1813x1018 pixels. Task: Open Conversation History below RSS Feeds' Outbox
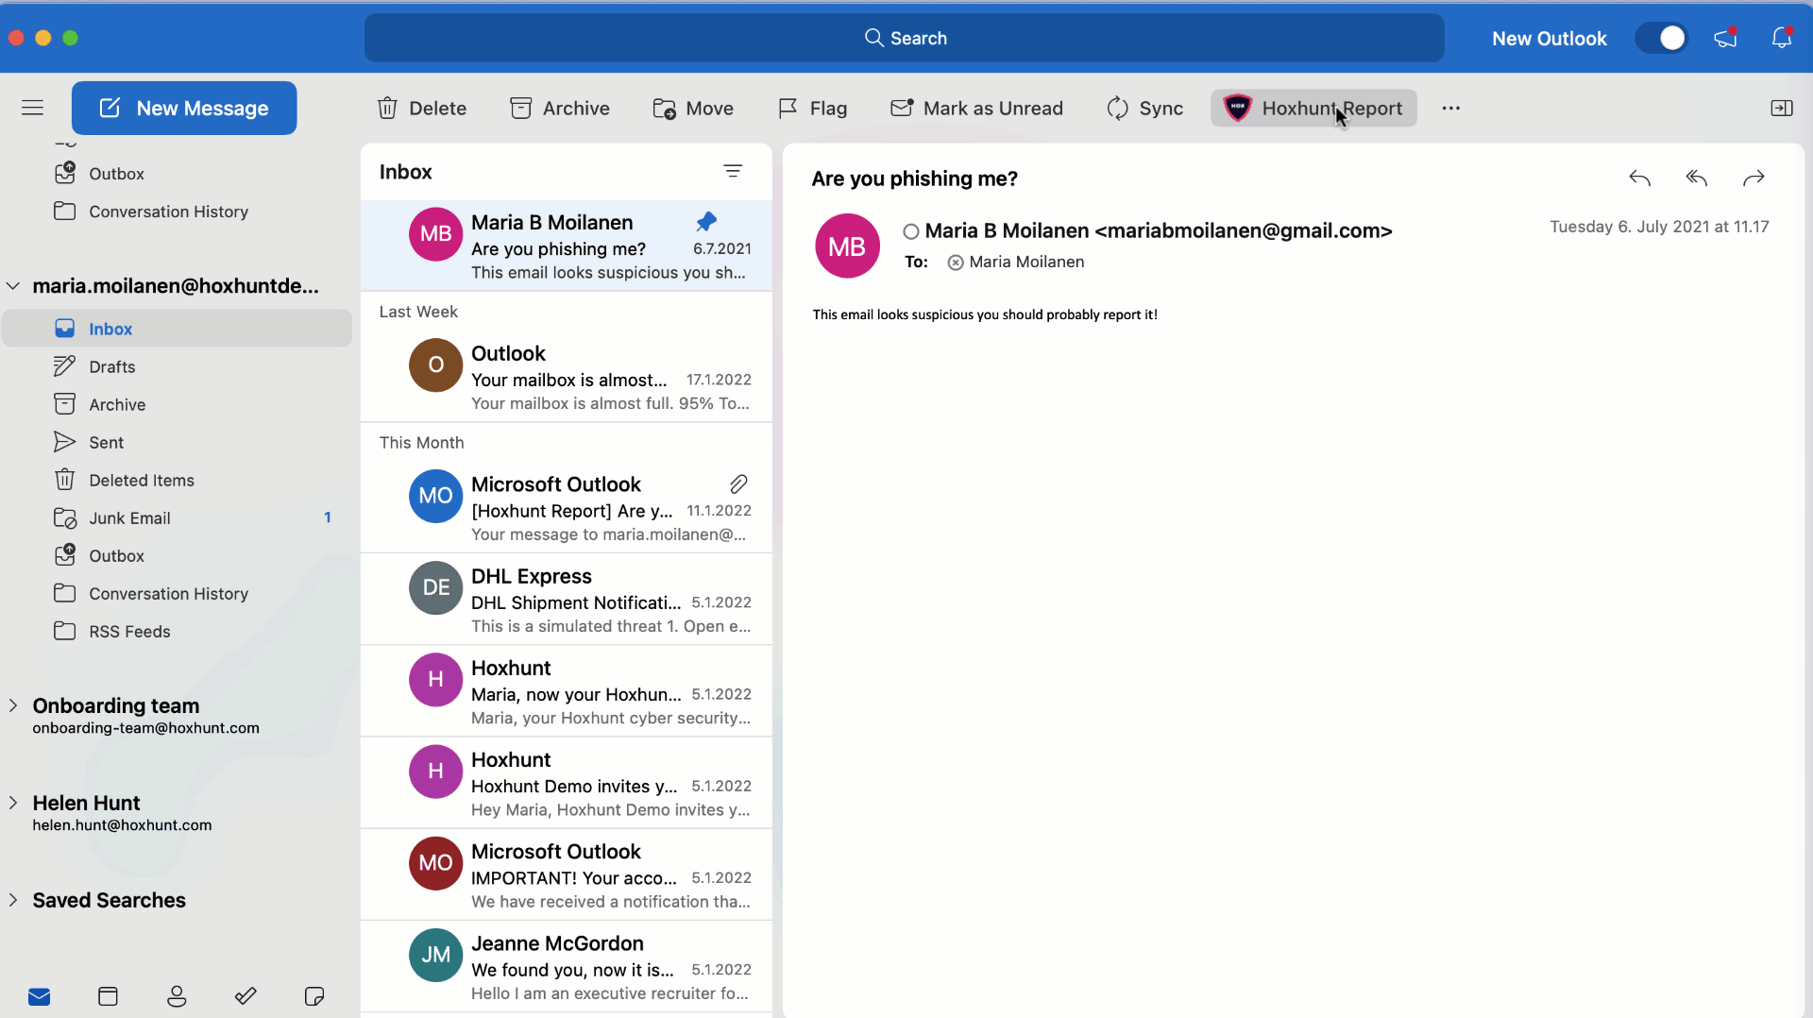(x=178, y=593)
